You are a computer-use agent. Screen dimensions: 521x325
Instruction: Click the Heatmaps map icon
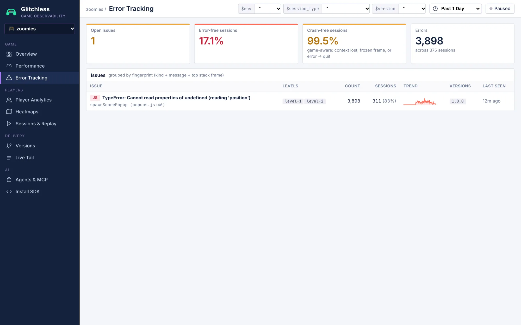click(x=9, y=112)
